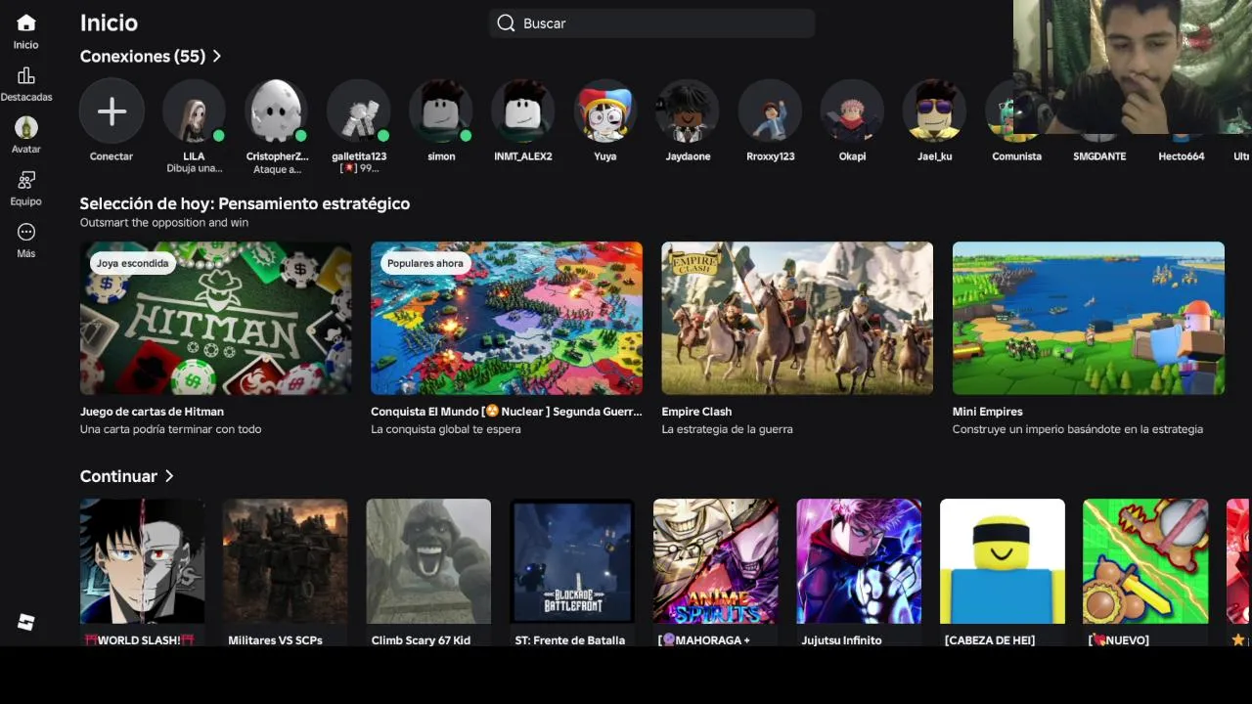This screenshot has height=704, width=1252.
Task: Open CristopherZ's egg avatar
Action: pos(276,111)
